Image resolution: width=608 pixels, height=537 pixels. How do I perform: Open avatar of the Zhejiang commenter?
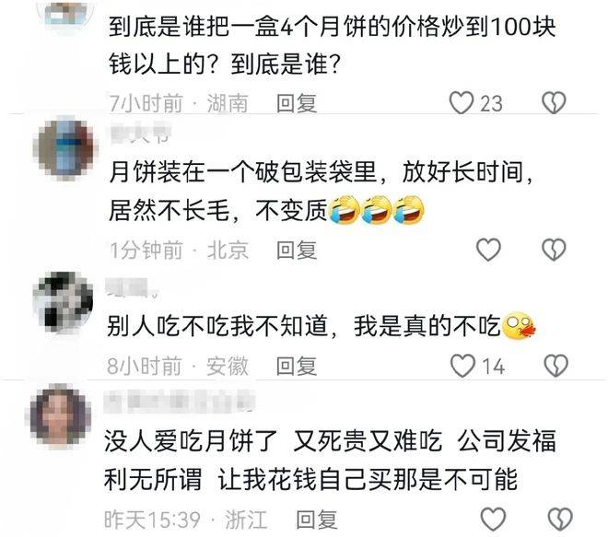click(x=61, y=416)
